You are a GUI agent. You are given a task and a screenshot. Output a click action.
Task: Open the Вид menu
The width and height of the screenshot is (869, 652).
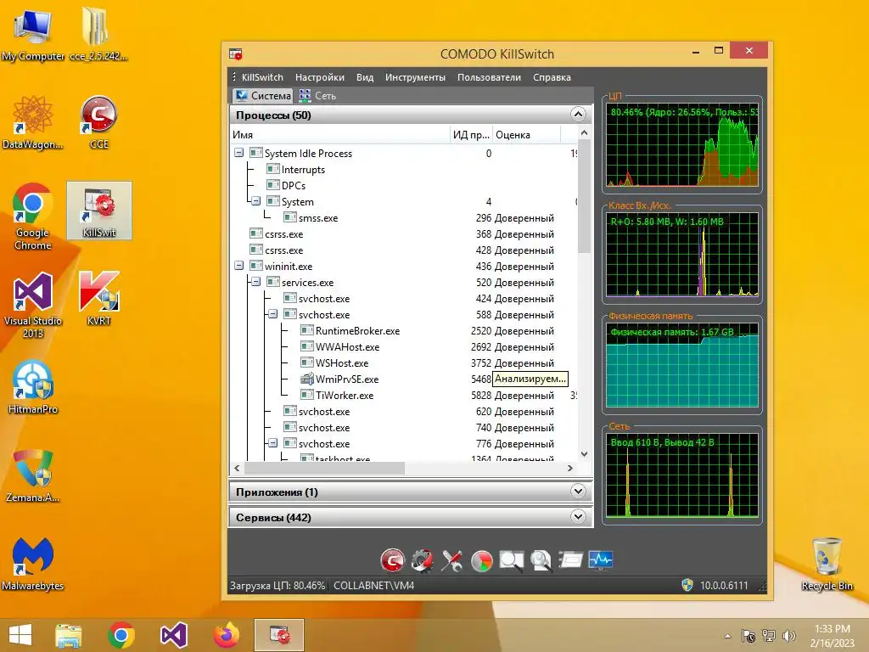(365, 77)
